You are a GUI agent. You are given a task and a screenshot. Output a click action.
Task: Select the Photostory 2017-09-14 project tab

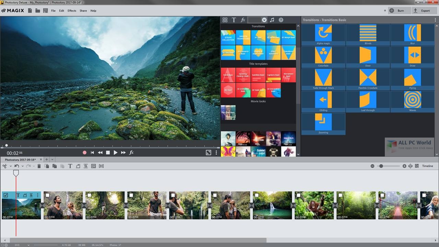click(x=20, y=160)
